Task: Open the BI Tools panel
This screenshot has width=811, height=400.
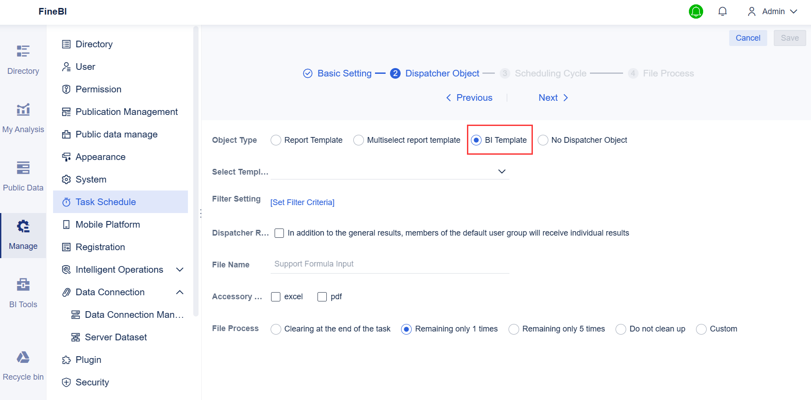Action: (23, 292)
